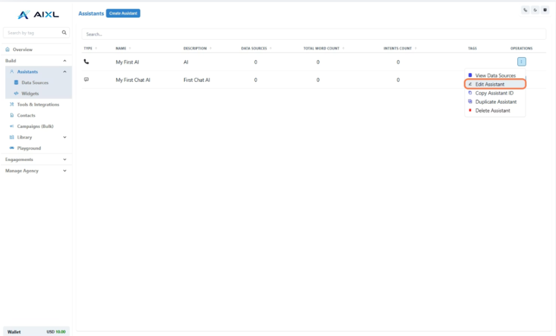Viewport: 556px width, 336px height.
Task: Click the phone icon in top-right toolbar
Action: [x=525, y=10]
